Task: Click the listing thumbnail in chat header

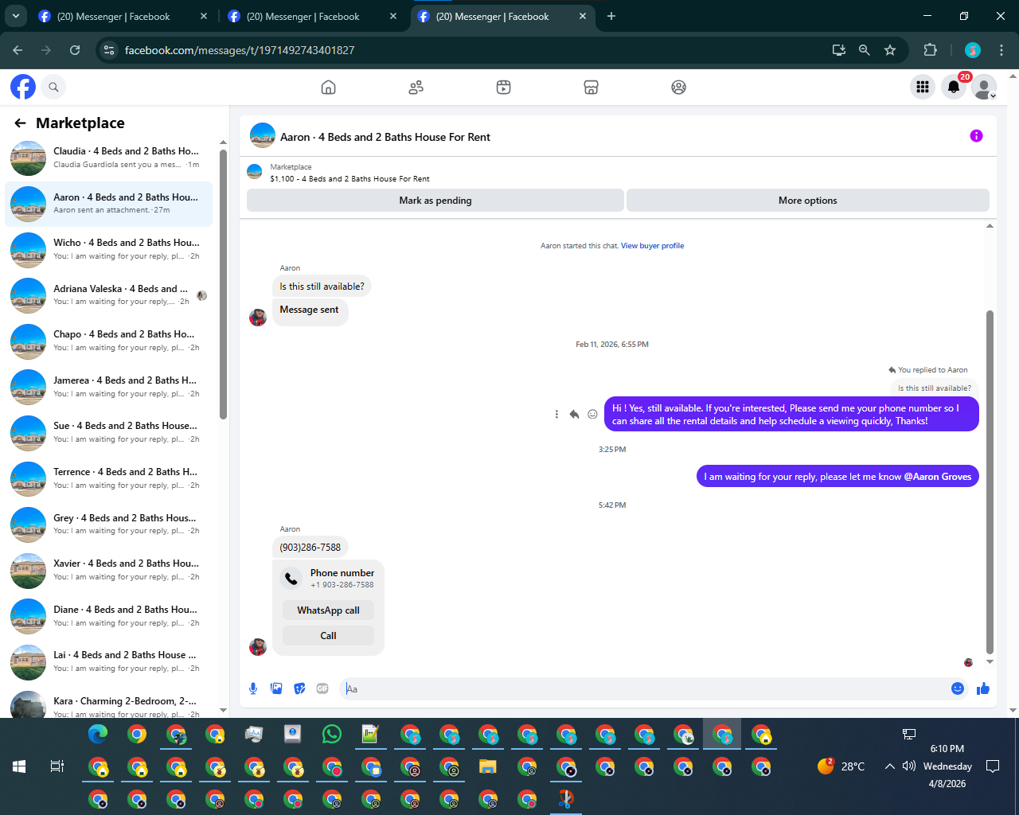Action: coord(263,136)
